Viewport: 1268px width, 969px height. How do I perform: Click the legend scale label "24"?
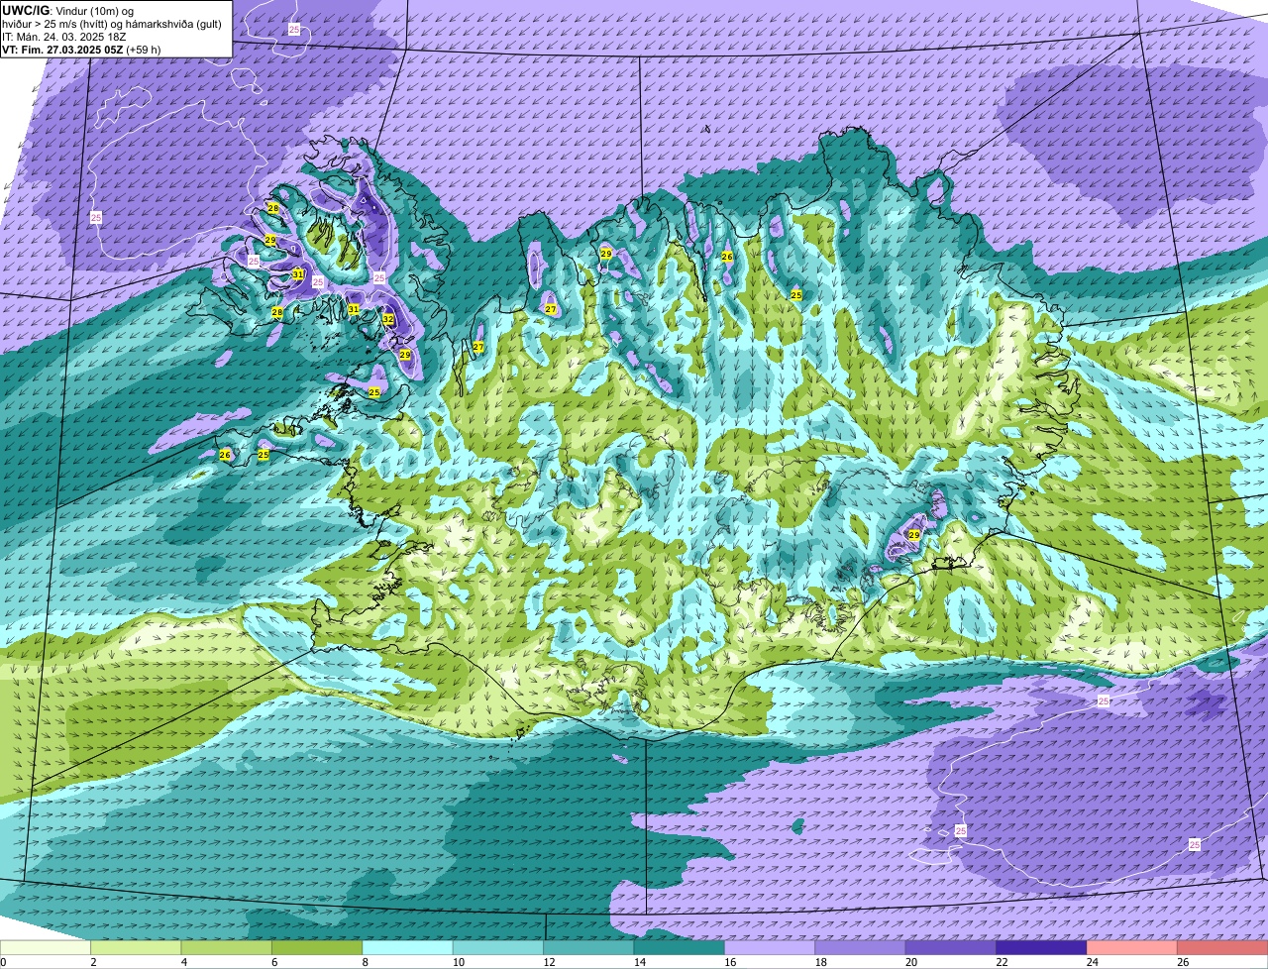point(1093,962)
